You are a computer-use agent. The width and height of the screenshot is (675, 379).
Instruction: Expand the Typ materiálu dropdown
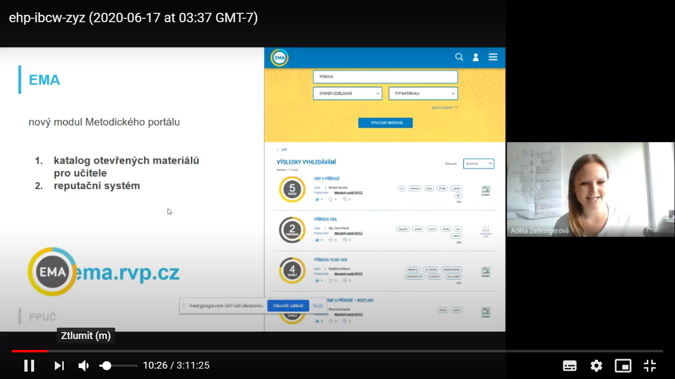tap(423, 93)
